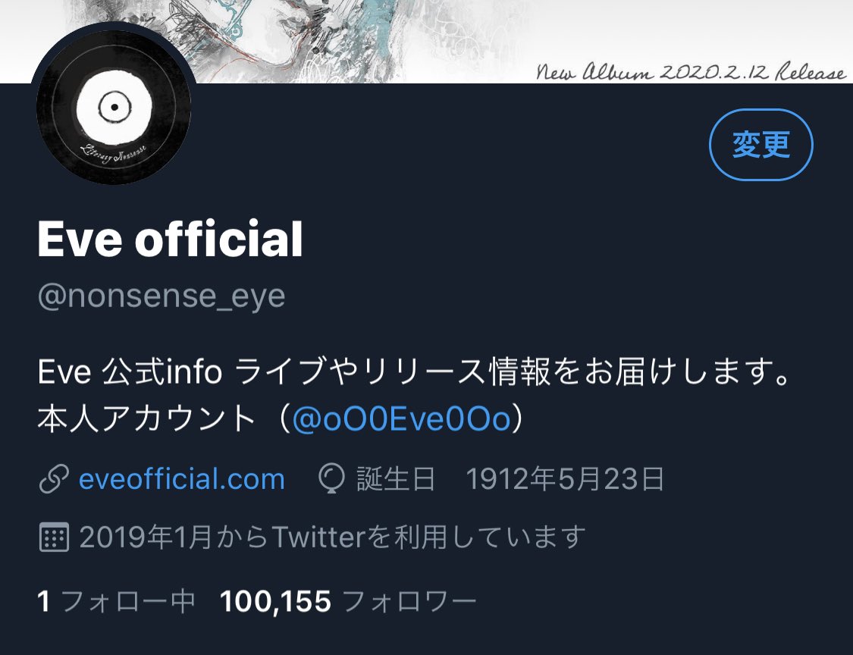Click the bio line Eve 公式info ライブやリリース情報

coord(413,372)
